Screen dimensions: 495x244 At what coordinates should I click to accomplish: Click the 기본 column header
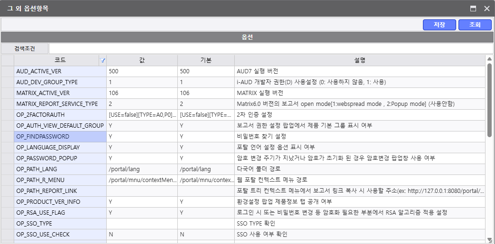point(206,61)
